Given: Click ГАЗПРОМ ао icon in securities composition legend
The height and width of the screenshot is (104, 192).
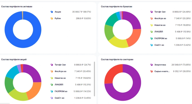Looking at the screenshot, I should tap(151, 38).
